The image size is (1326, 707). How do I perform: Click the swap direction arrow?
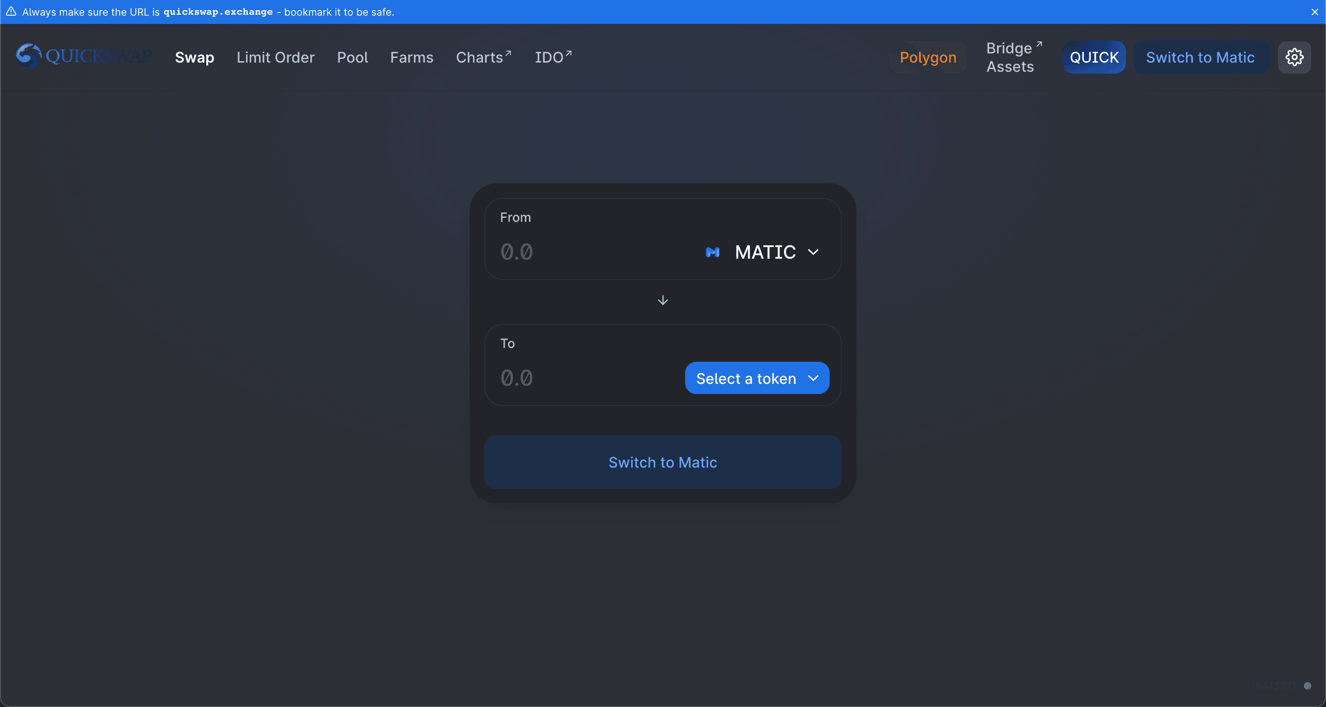point(663,301)
